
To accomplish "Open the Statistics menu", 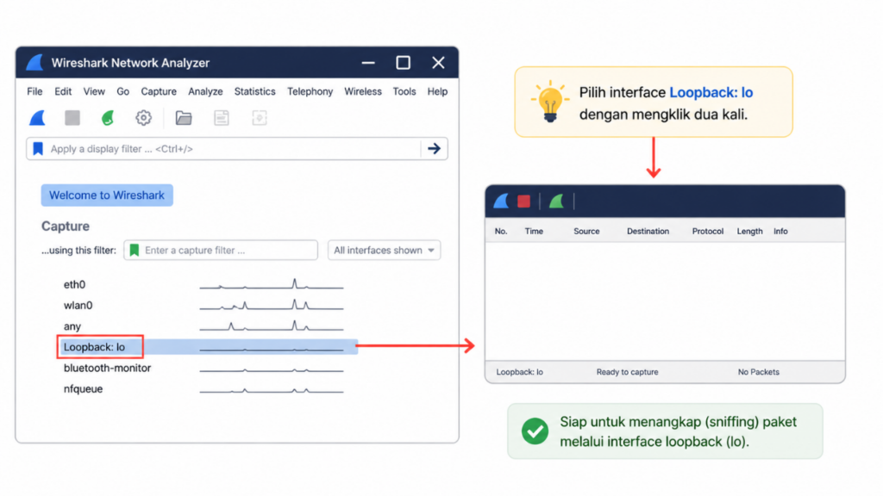I will pyautogui.click(x=255, y=91).
